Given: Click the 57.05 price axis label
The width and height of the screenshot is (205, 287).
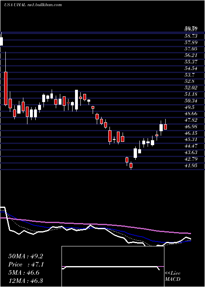Looking at the screenshot, I should click(x=191, y=49).
